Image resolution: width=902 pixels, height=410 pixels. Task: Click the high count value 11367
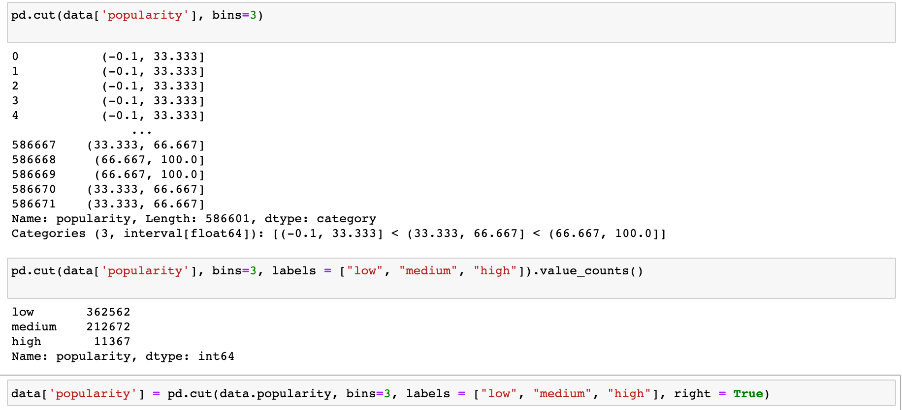click(112, 342)
